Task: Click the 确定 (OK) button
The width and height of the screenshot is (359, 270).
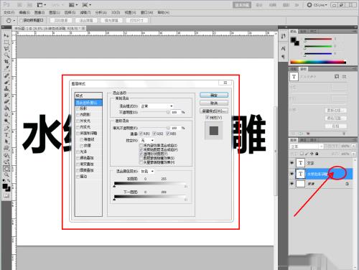Action: tap(214, 95)
